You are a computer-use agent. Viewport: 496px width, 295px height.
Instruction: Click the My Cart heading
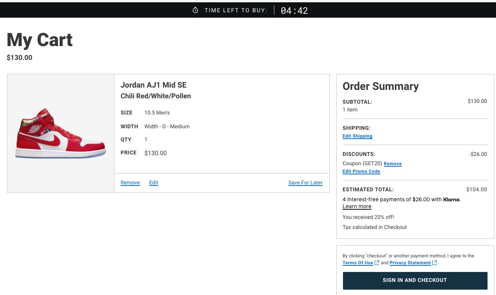coord(40,40)
